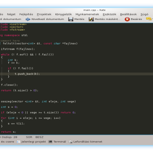The height and width of the screenshot is (153, 153).
Task: Click the feltolt function signature line
Action: pyautogui.click(x=39, y=44)
